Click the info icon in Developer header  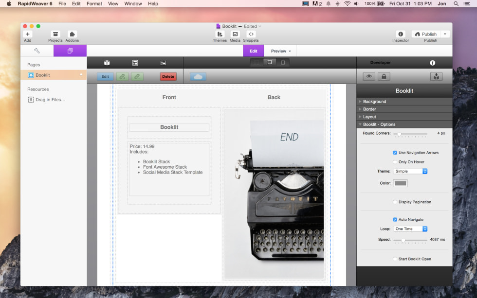[432, 63]
